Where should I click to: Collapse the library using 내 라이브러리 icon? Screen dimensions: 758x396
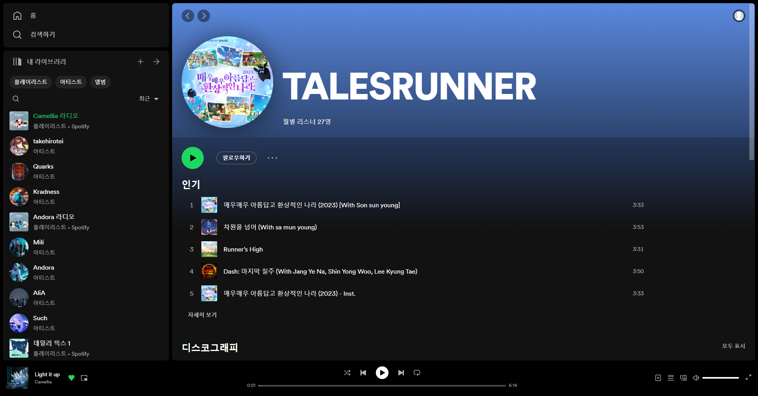(x=17, y=62)
